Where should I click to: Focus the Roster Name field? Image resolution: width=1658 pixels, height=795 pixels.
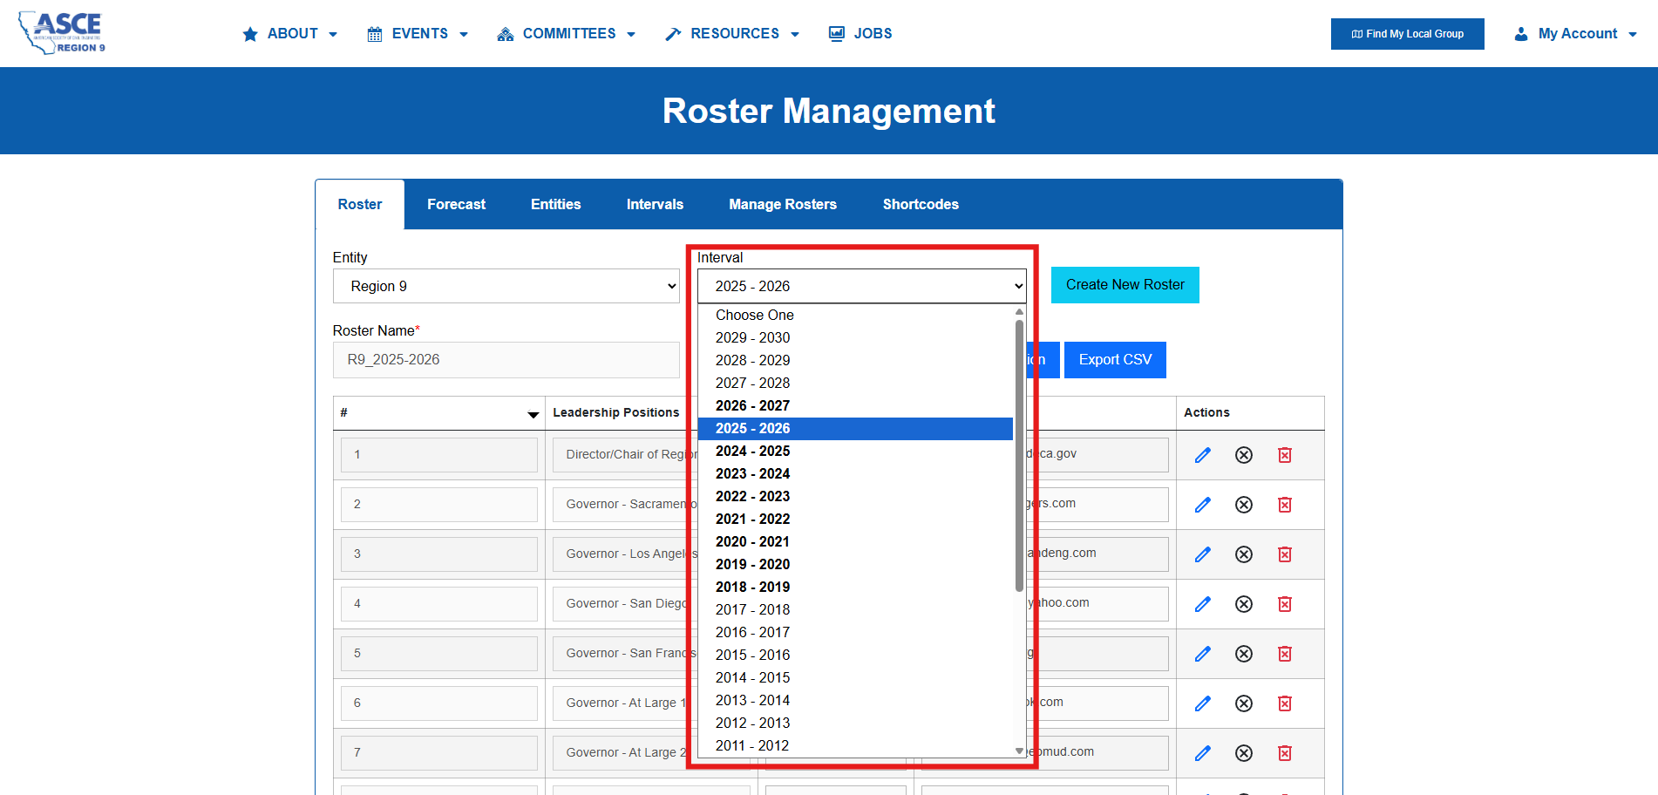point(506,360)
